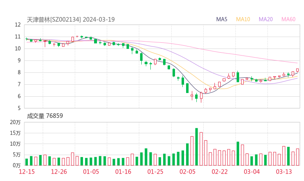The image size is (304, 181).
Task: Click the 10万 volume axis label
Action: pos(15,144)
